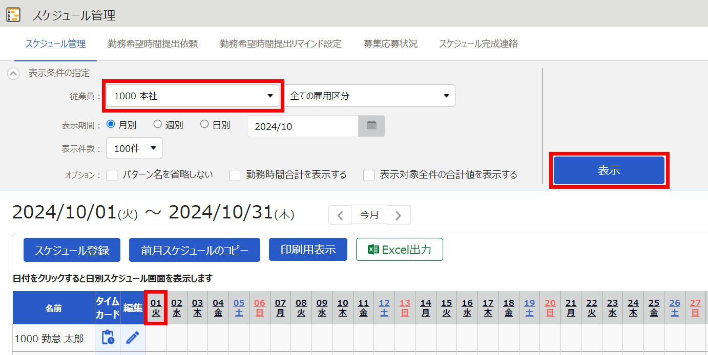Select the 週別 display period radio
Image resolution: width=708 pixels, height=355 pixels.
[157, 124]
